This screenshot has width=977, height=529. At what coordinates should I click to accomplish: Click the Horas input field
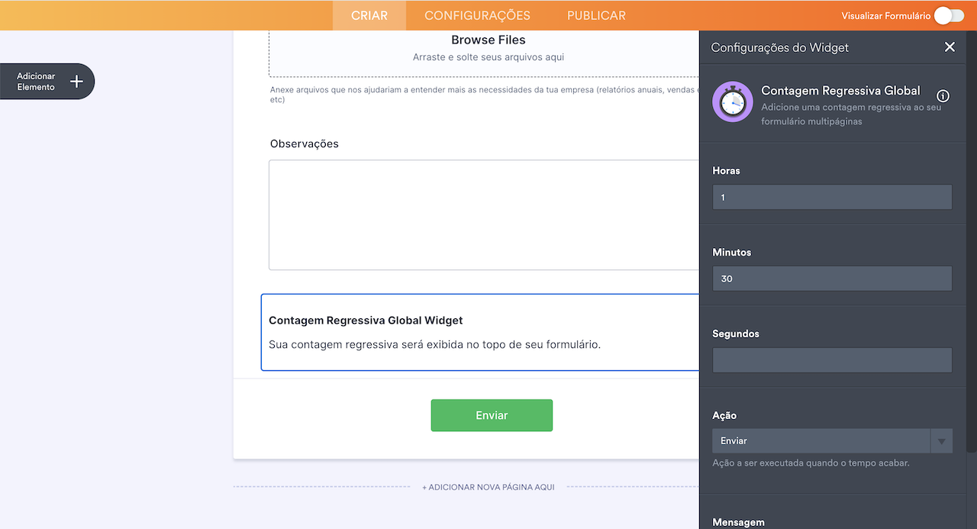[832, 197]
